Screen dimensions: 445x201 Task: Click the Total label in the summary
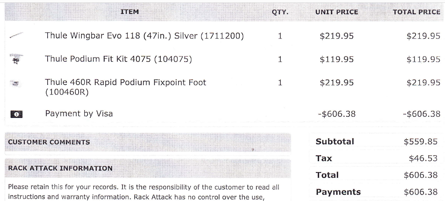coord(327,175)
